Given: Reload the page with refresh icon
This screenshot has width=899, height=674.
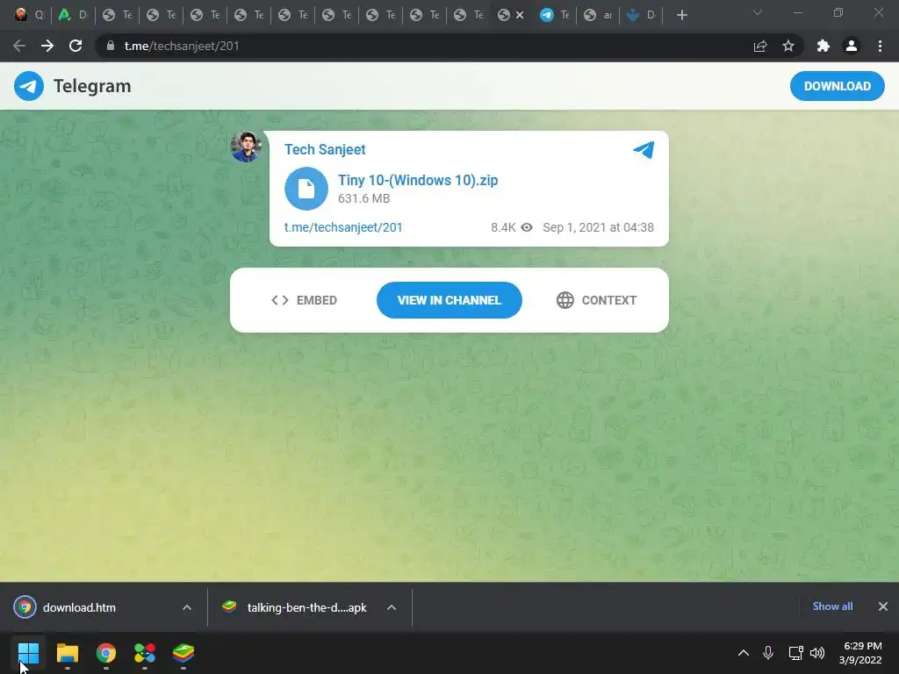Looking at the screenshot, I should coord(76,46).
